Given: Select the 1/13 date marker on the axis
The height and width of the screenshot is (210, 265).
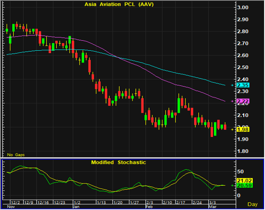Looking at the screenshot, I should click(x=101, y=202).
